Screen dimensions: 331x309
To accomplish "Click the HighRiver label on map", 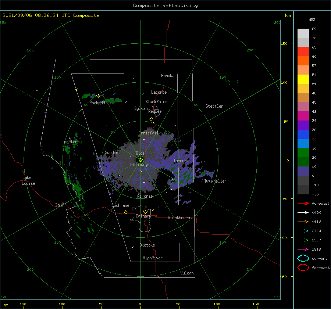I will [152, 258].
